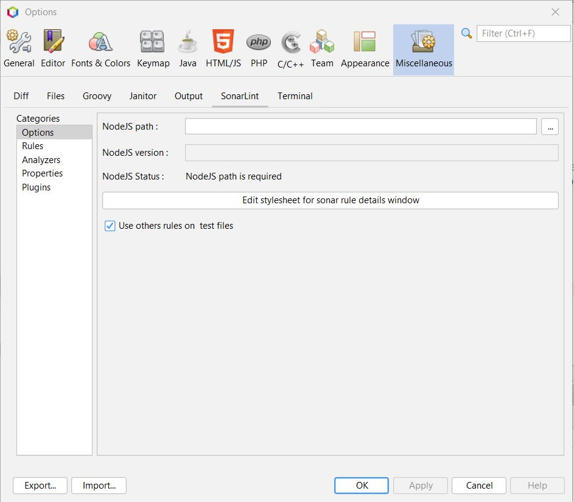Select the Groovy tab
This screenshot has width=574, height=502.
[97, 96]
